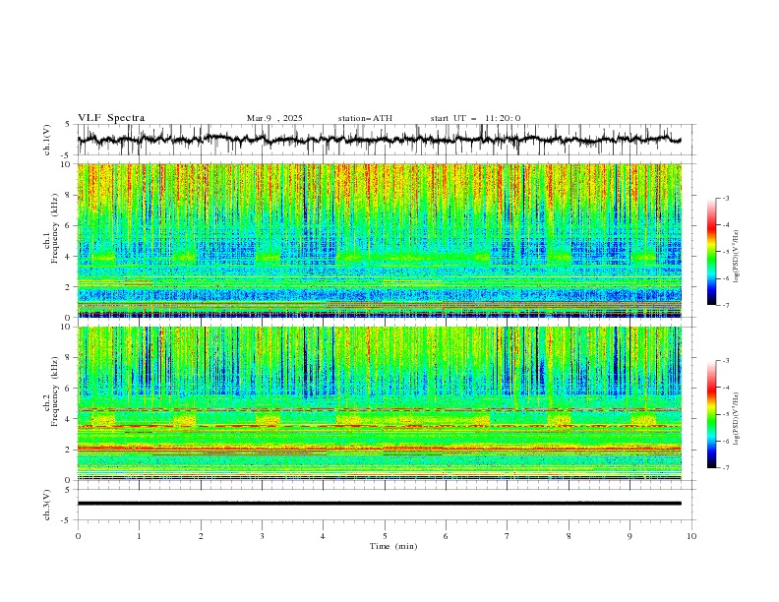Click tick label "9" on the Time axis
The height and width of the screenshot is (602, 779).
(629, 536)
